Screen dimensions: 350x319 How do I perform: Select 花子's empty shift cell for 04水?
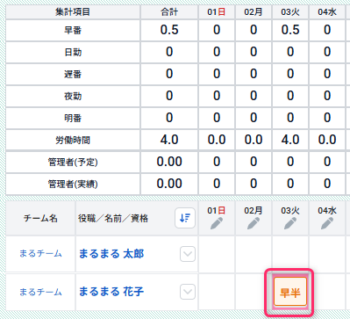click(x=327, y=292)
